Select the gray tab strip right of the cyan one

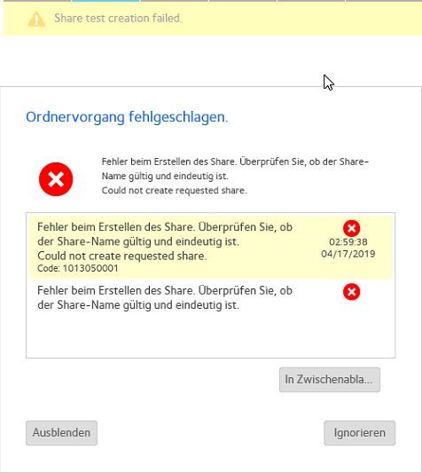175,1
